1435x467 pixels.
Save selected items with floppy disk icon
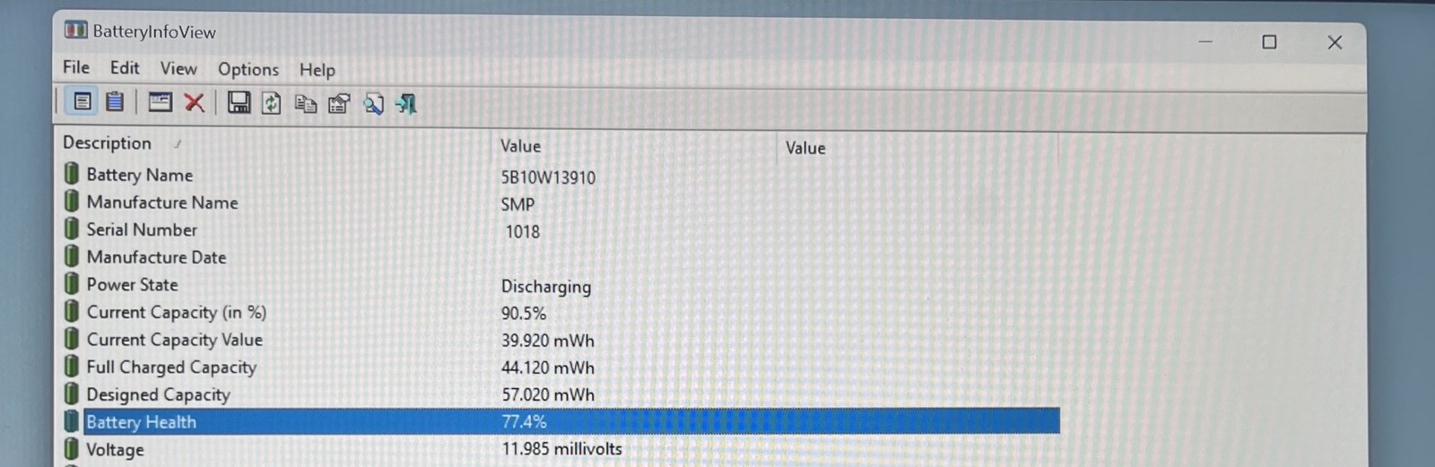(x=239, y=103)
